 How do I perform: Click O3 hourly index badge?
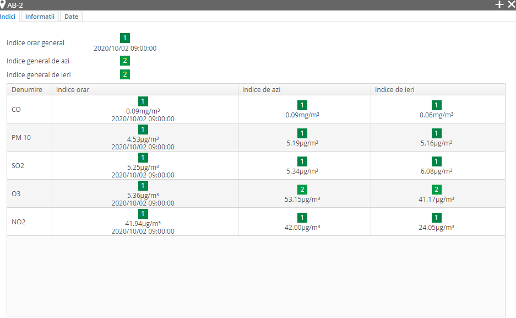143,186
